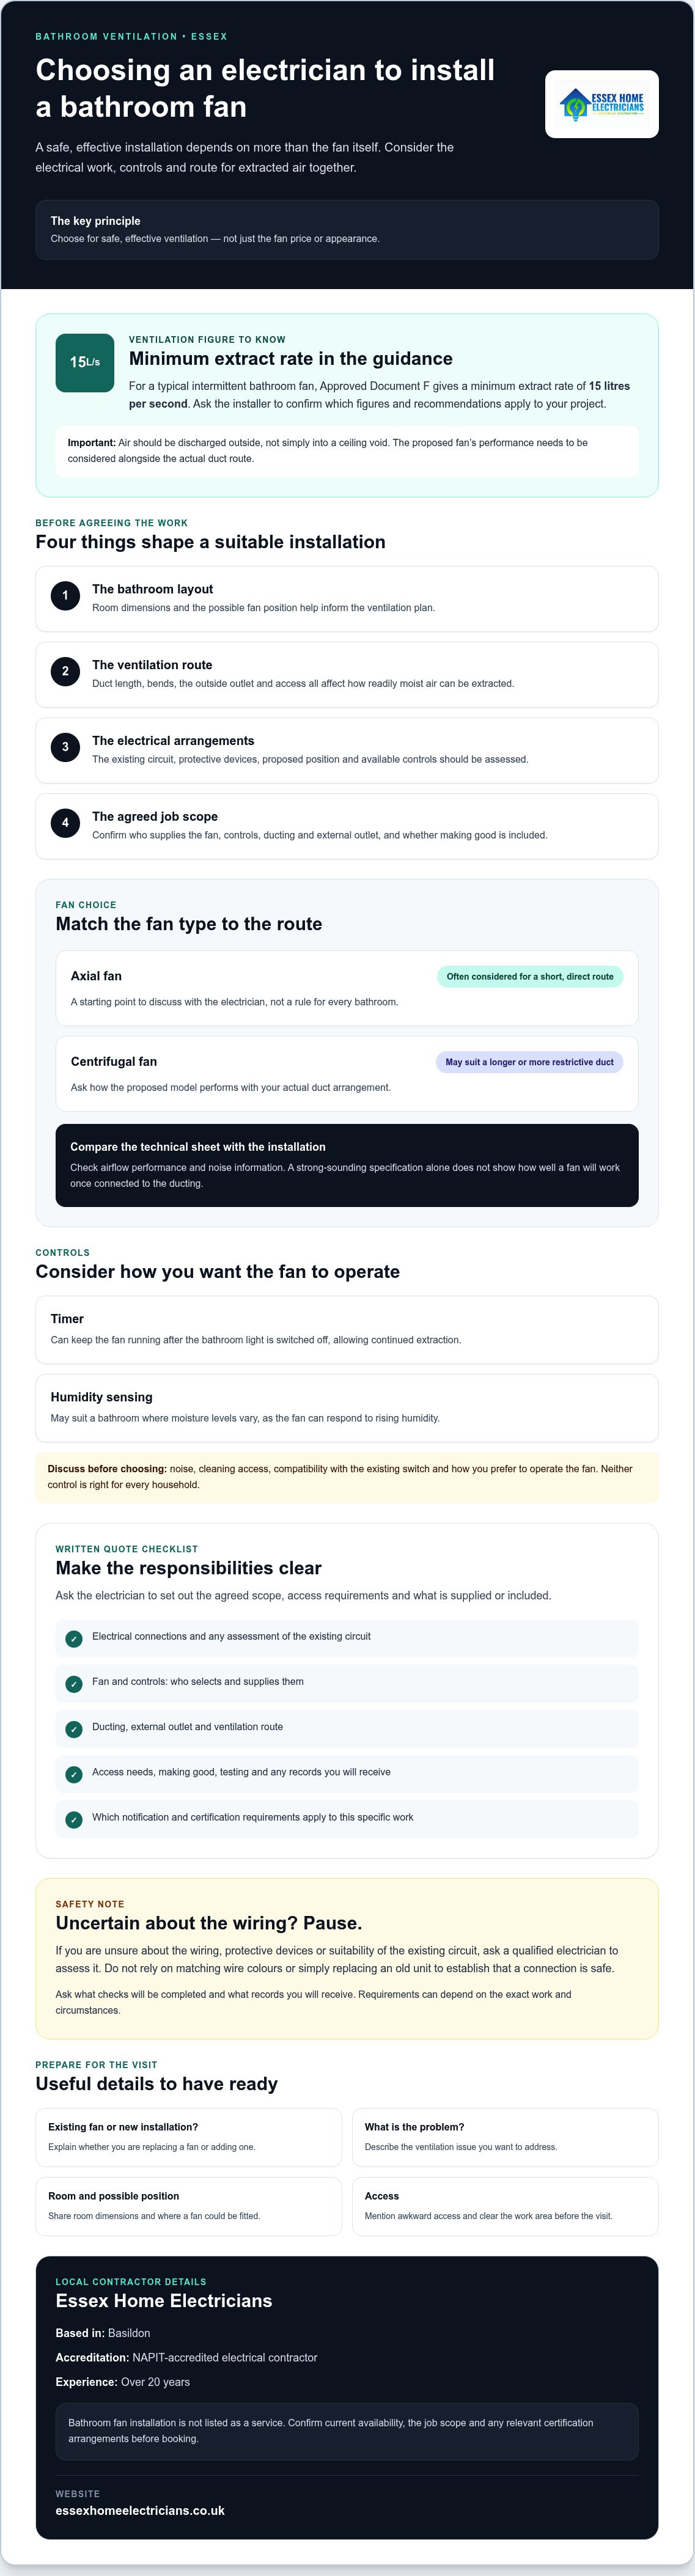Viewport: 695px width, 2576px height.
Task: Click the Compare the technical sheet panel
Action: 347,1165
